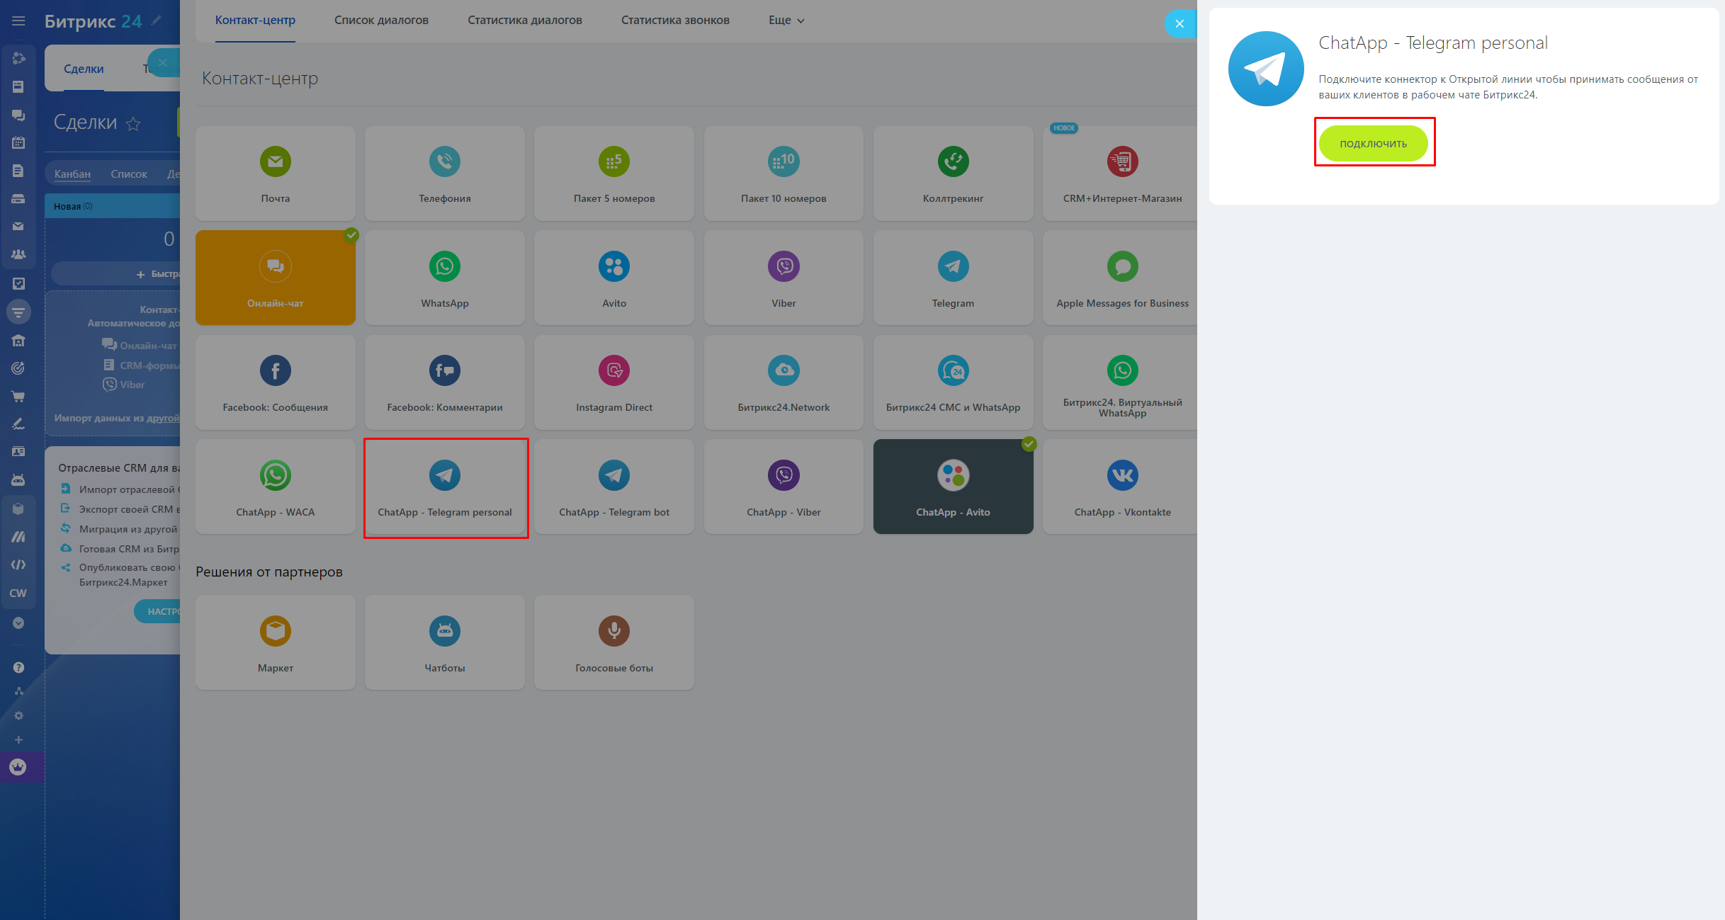
Task: Select the Viber connector icon
Action: pos(784,267)
